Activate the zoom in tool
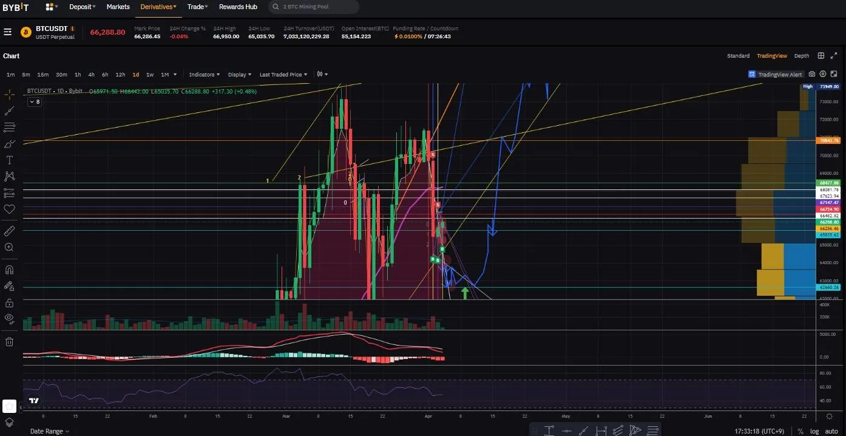Viewport: 846px width, 436px height. [x=10, y=247]
